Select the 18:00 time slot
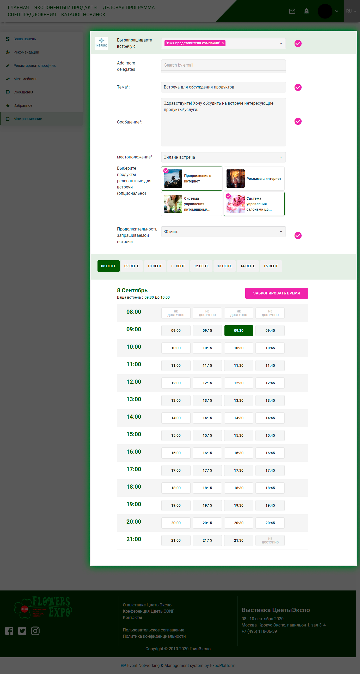 click(176, 488)
